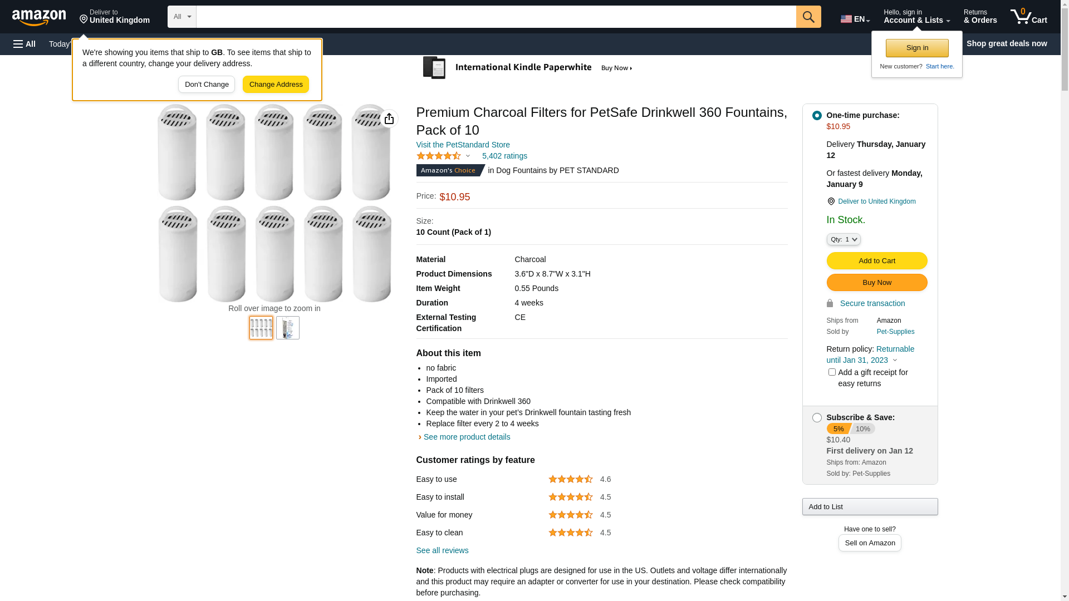The height and width of the screenshot is (601, 1069).
Task: Expand the search category All dropdown
Action: (182, 17)
